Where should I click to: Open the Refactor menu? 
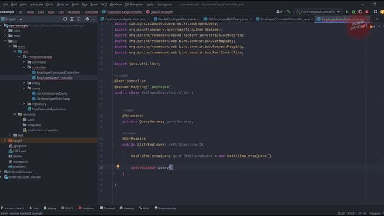pos(62,4)
